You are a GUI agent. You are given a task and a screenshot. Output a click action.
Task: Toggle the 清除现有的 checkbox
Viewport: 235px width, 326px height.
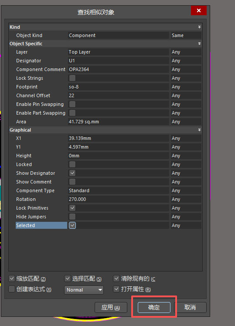pos(116,278)
